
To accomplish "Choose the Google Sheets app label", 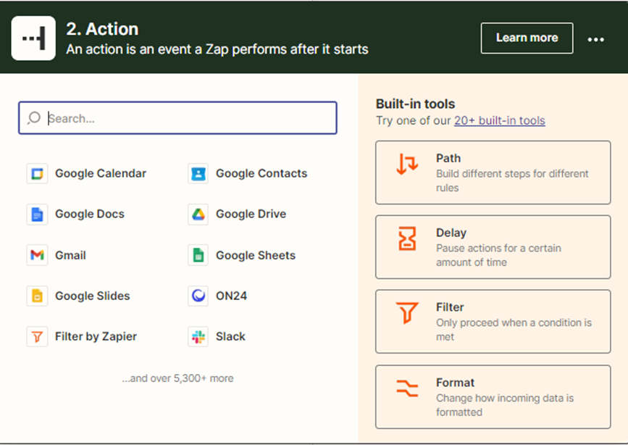I will 256,255.
